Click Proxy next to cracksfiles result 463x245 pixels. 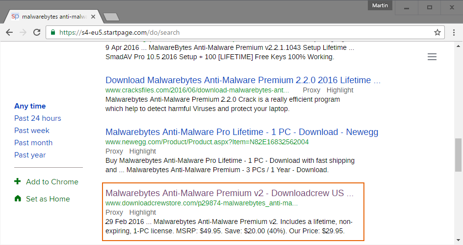[x=311, y=90]
